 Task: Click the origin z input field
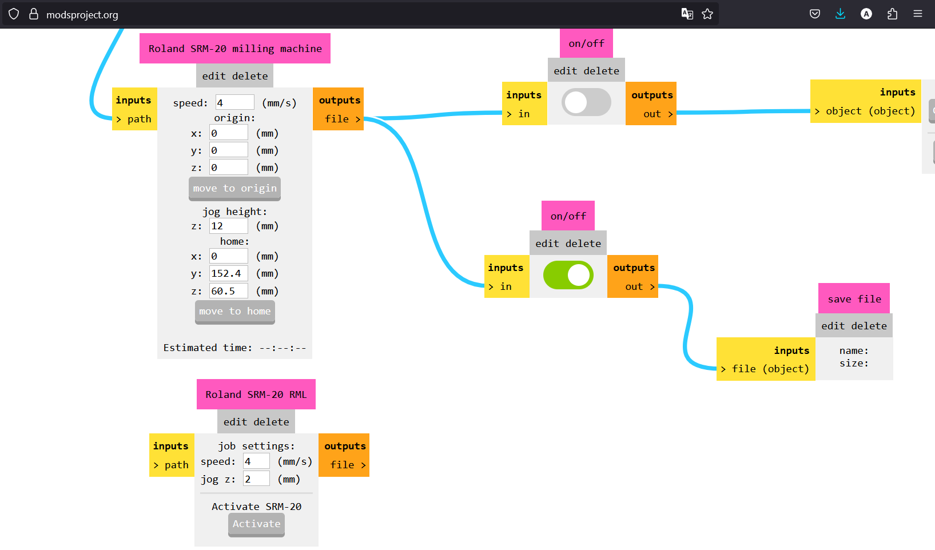click(x=228, y=168)
